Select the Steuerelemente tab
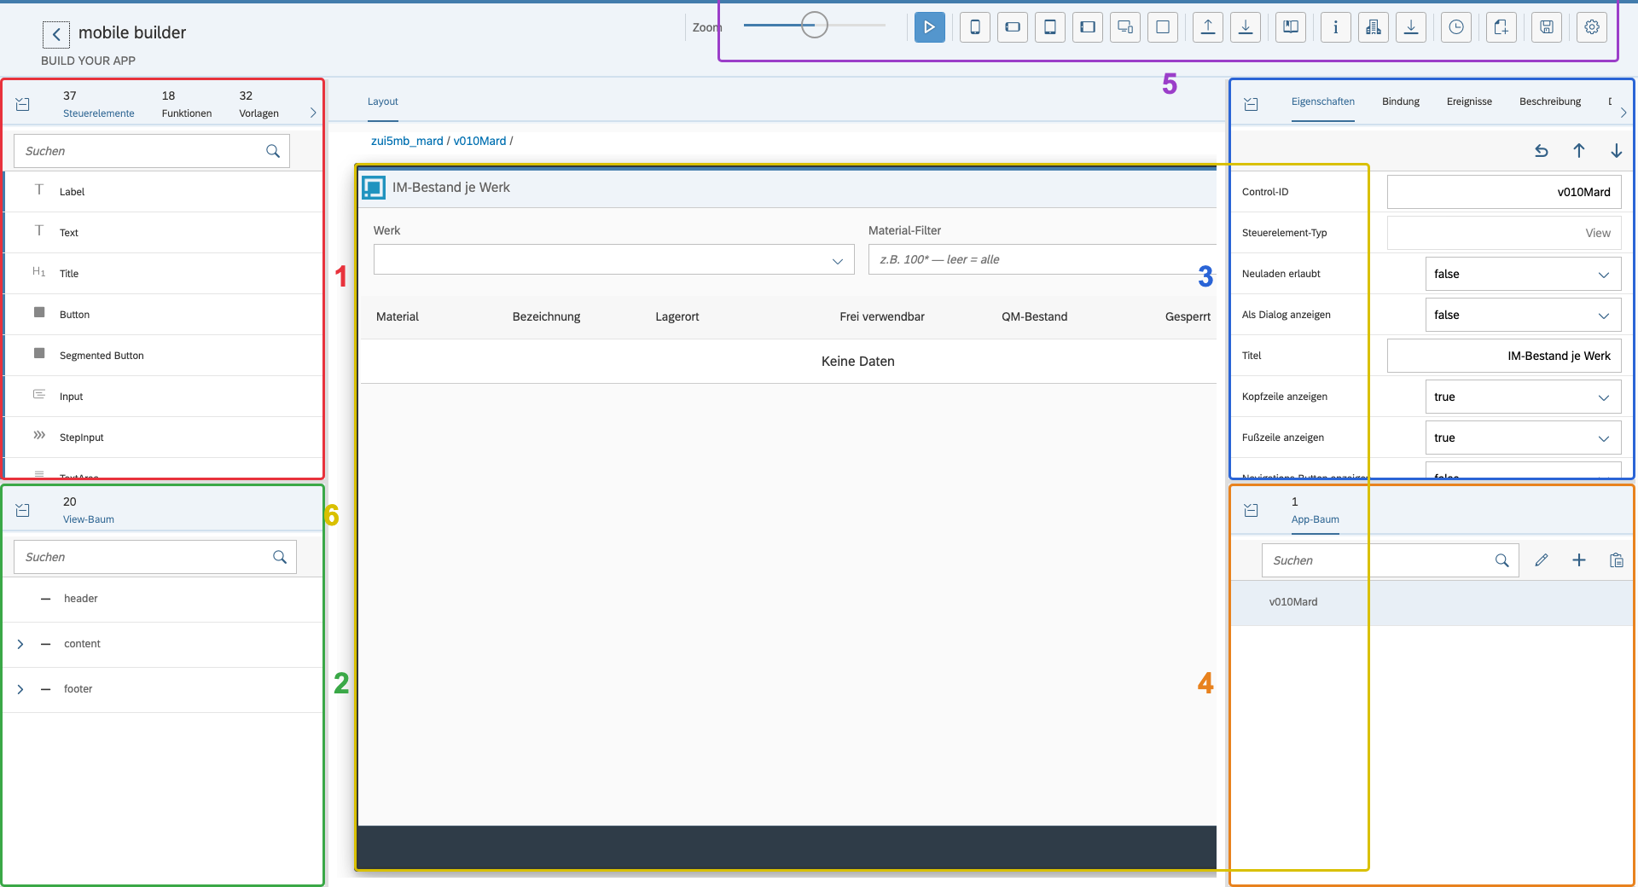 tap(99, 104)
